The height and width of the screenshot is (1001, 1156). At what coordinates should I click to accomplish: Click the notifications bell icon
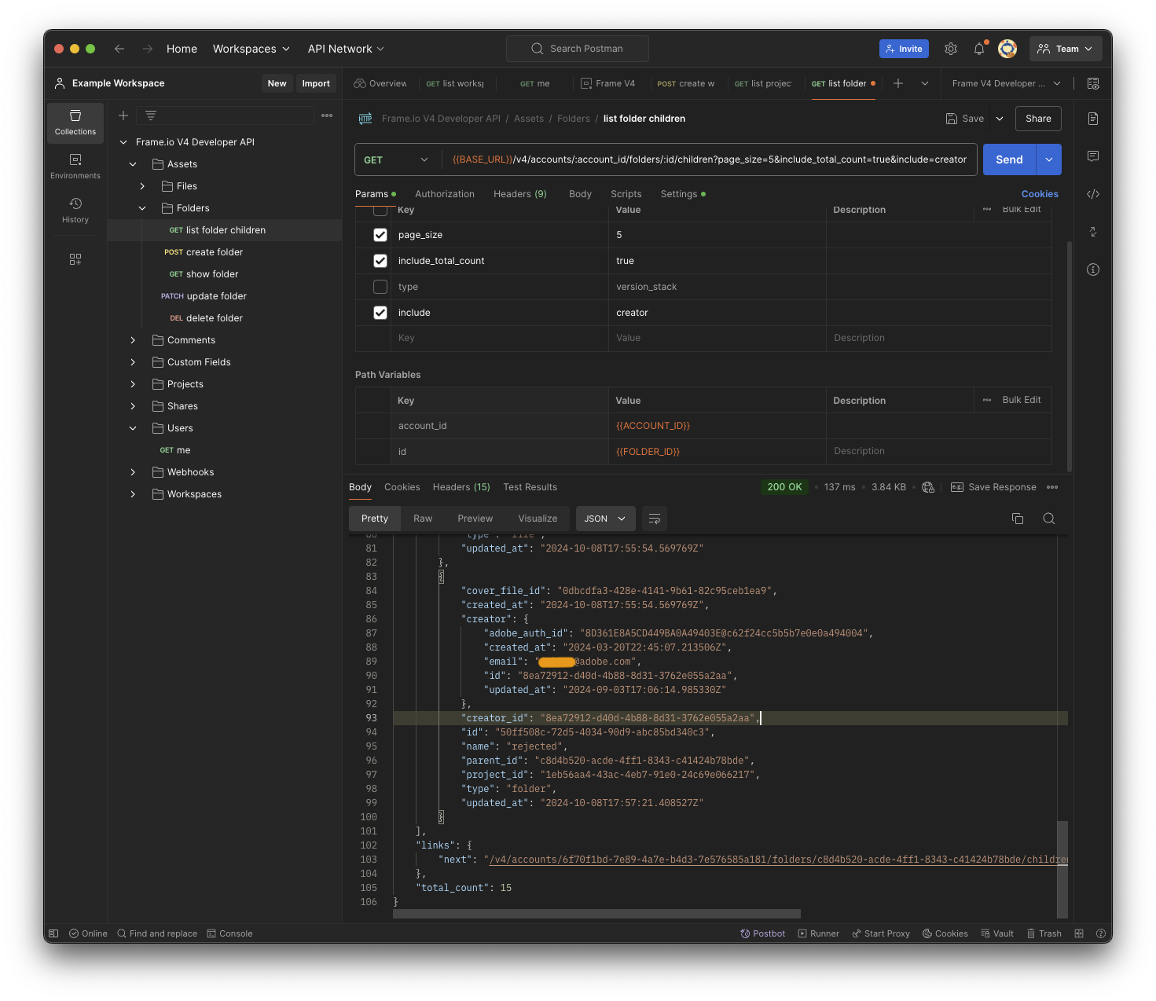point(978,49)
